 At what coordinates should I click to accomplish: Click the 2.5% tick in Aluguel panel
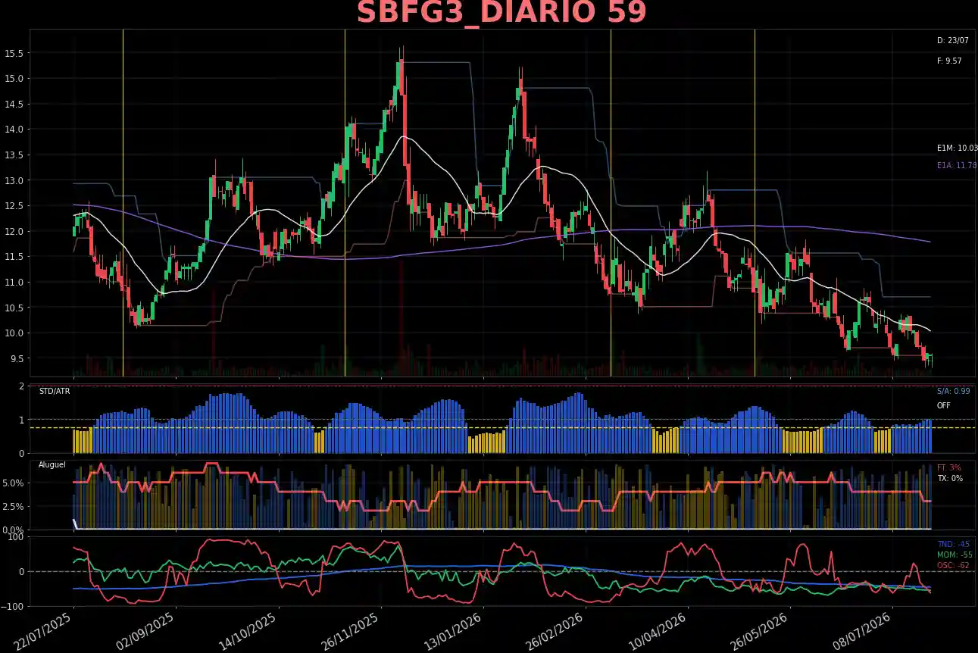14,506
